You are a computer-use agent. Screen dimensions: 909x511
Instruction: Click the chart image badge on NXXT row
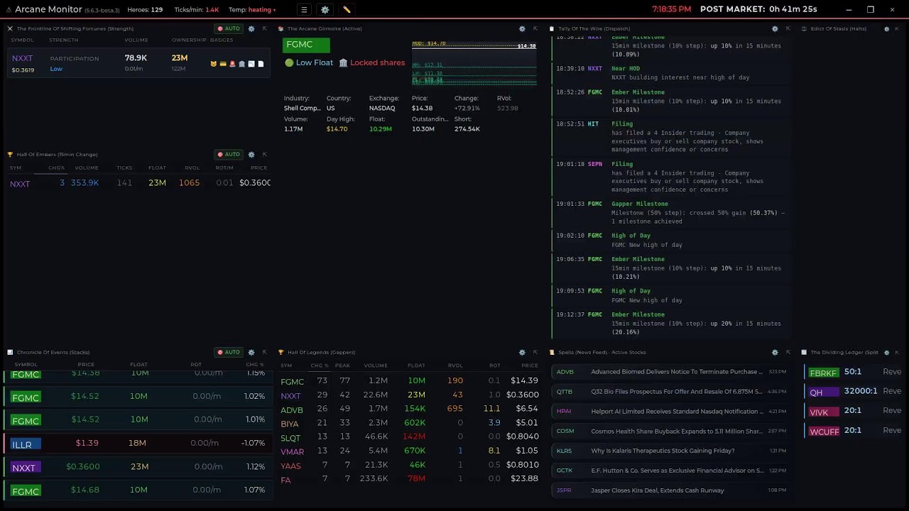coord(251,64)
